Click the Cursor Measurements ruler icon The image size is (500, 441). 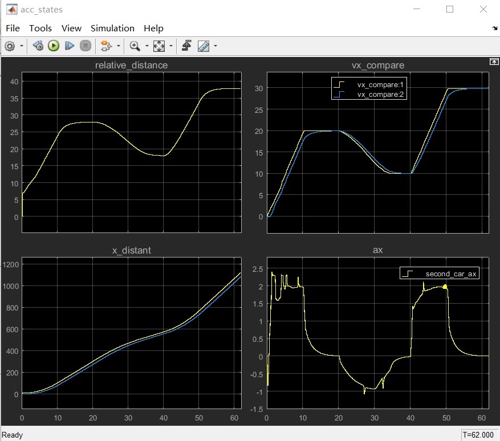(204, 46)
